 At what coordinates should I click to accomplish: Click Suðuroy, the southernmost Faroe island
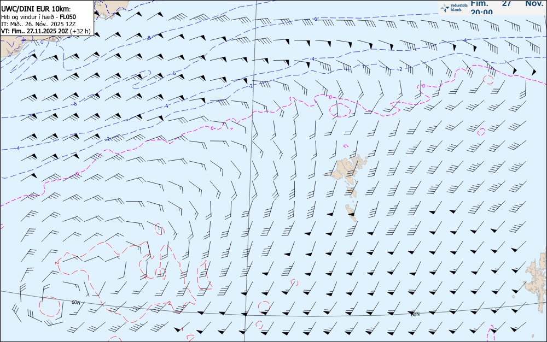[351, 213]
